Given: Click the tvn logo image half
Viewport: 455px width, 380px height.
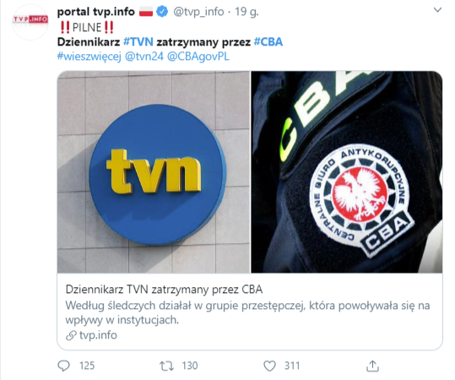Looking at the screenshot, I should [154, 172].
